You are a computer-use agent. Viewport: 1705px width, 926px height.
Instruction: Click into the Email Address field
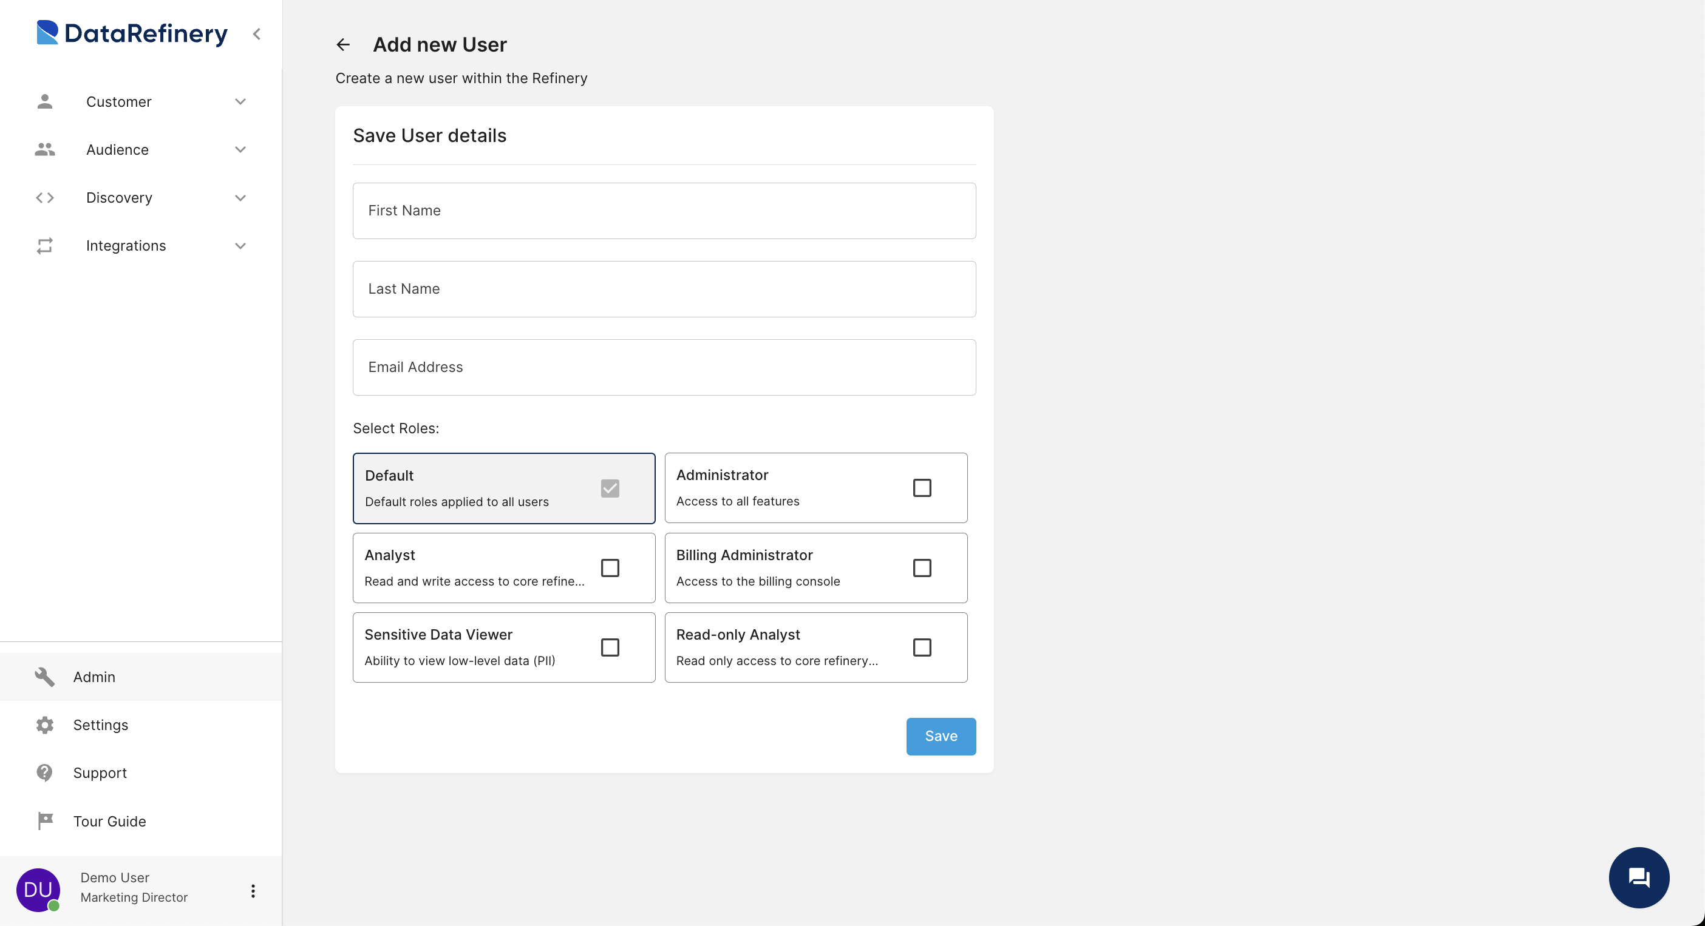tap(664, 367)
